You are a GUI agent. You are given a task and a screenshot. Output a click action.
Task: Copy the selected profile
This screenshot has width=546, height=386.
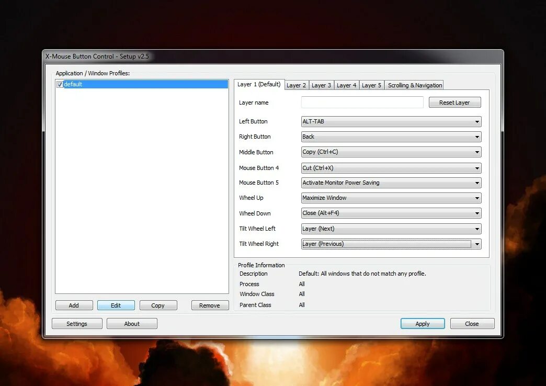[x=158, y=305]
